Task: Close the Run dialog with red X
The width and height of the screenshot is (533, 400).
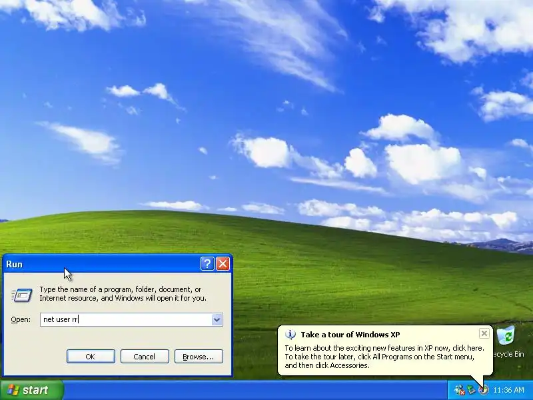Action: [x=223, y=263]
